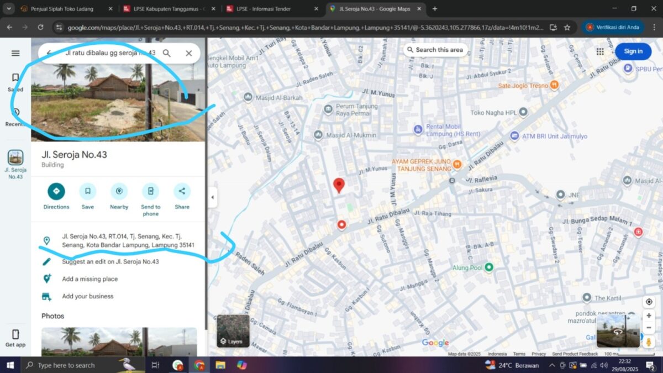The image size is (663, 373).
Task: Share this location
Action: (182, 192)
